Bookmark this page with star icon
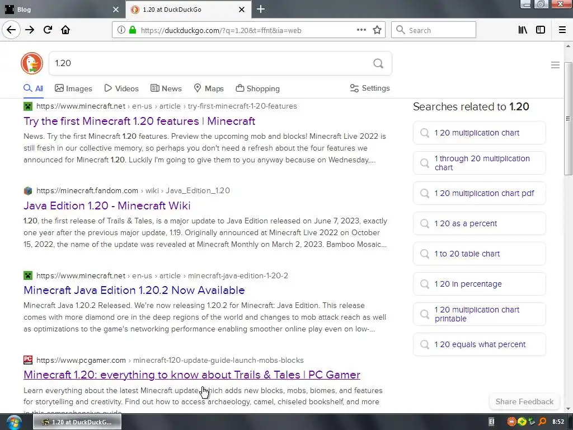 (377, 30)
